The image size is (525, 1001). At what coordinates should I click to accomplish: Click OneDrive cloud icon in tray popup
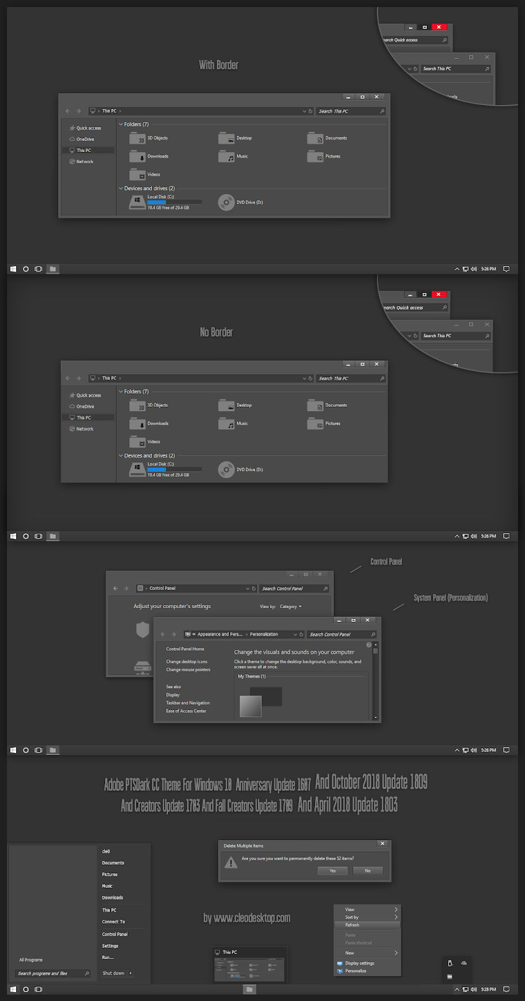[464, 963]
